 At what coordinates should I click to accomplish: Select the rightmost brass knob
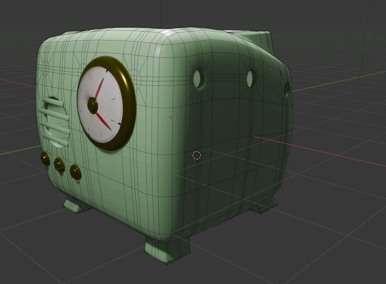(x=75, y=171)
